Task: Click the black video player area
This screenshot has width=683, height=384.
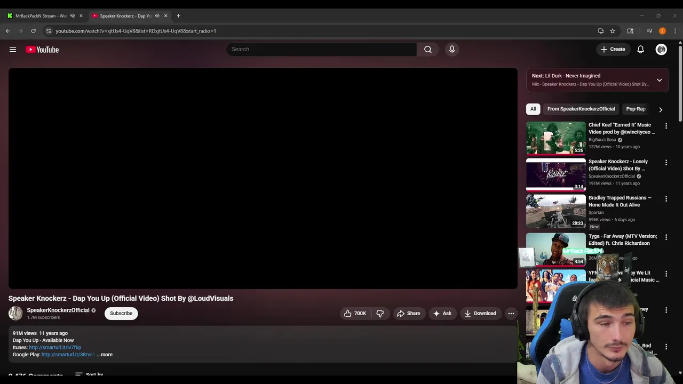Action: coord(263,178)
